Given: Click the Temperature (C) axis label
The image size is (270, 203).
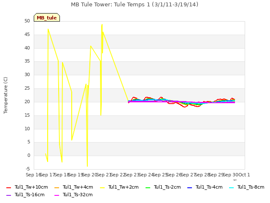Looking at the screenshot, I should point(5,95).
